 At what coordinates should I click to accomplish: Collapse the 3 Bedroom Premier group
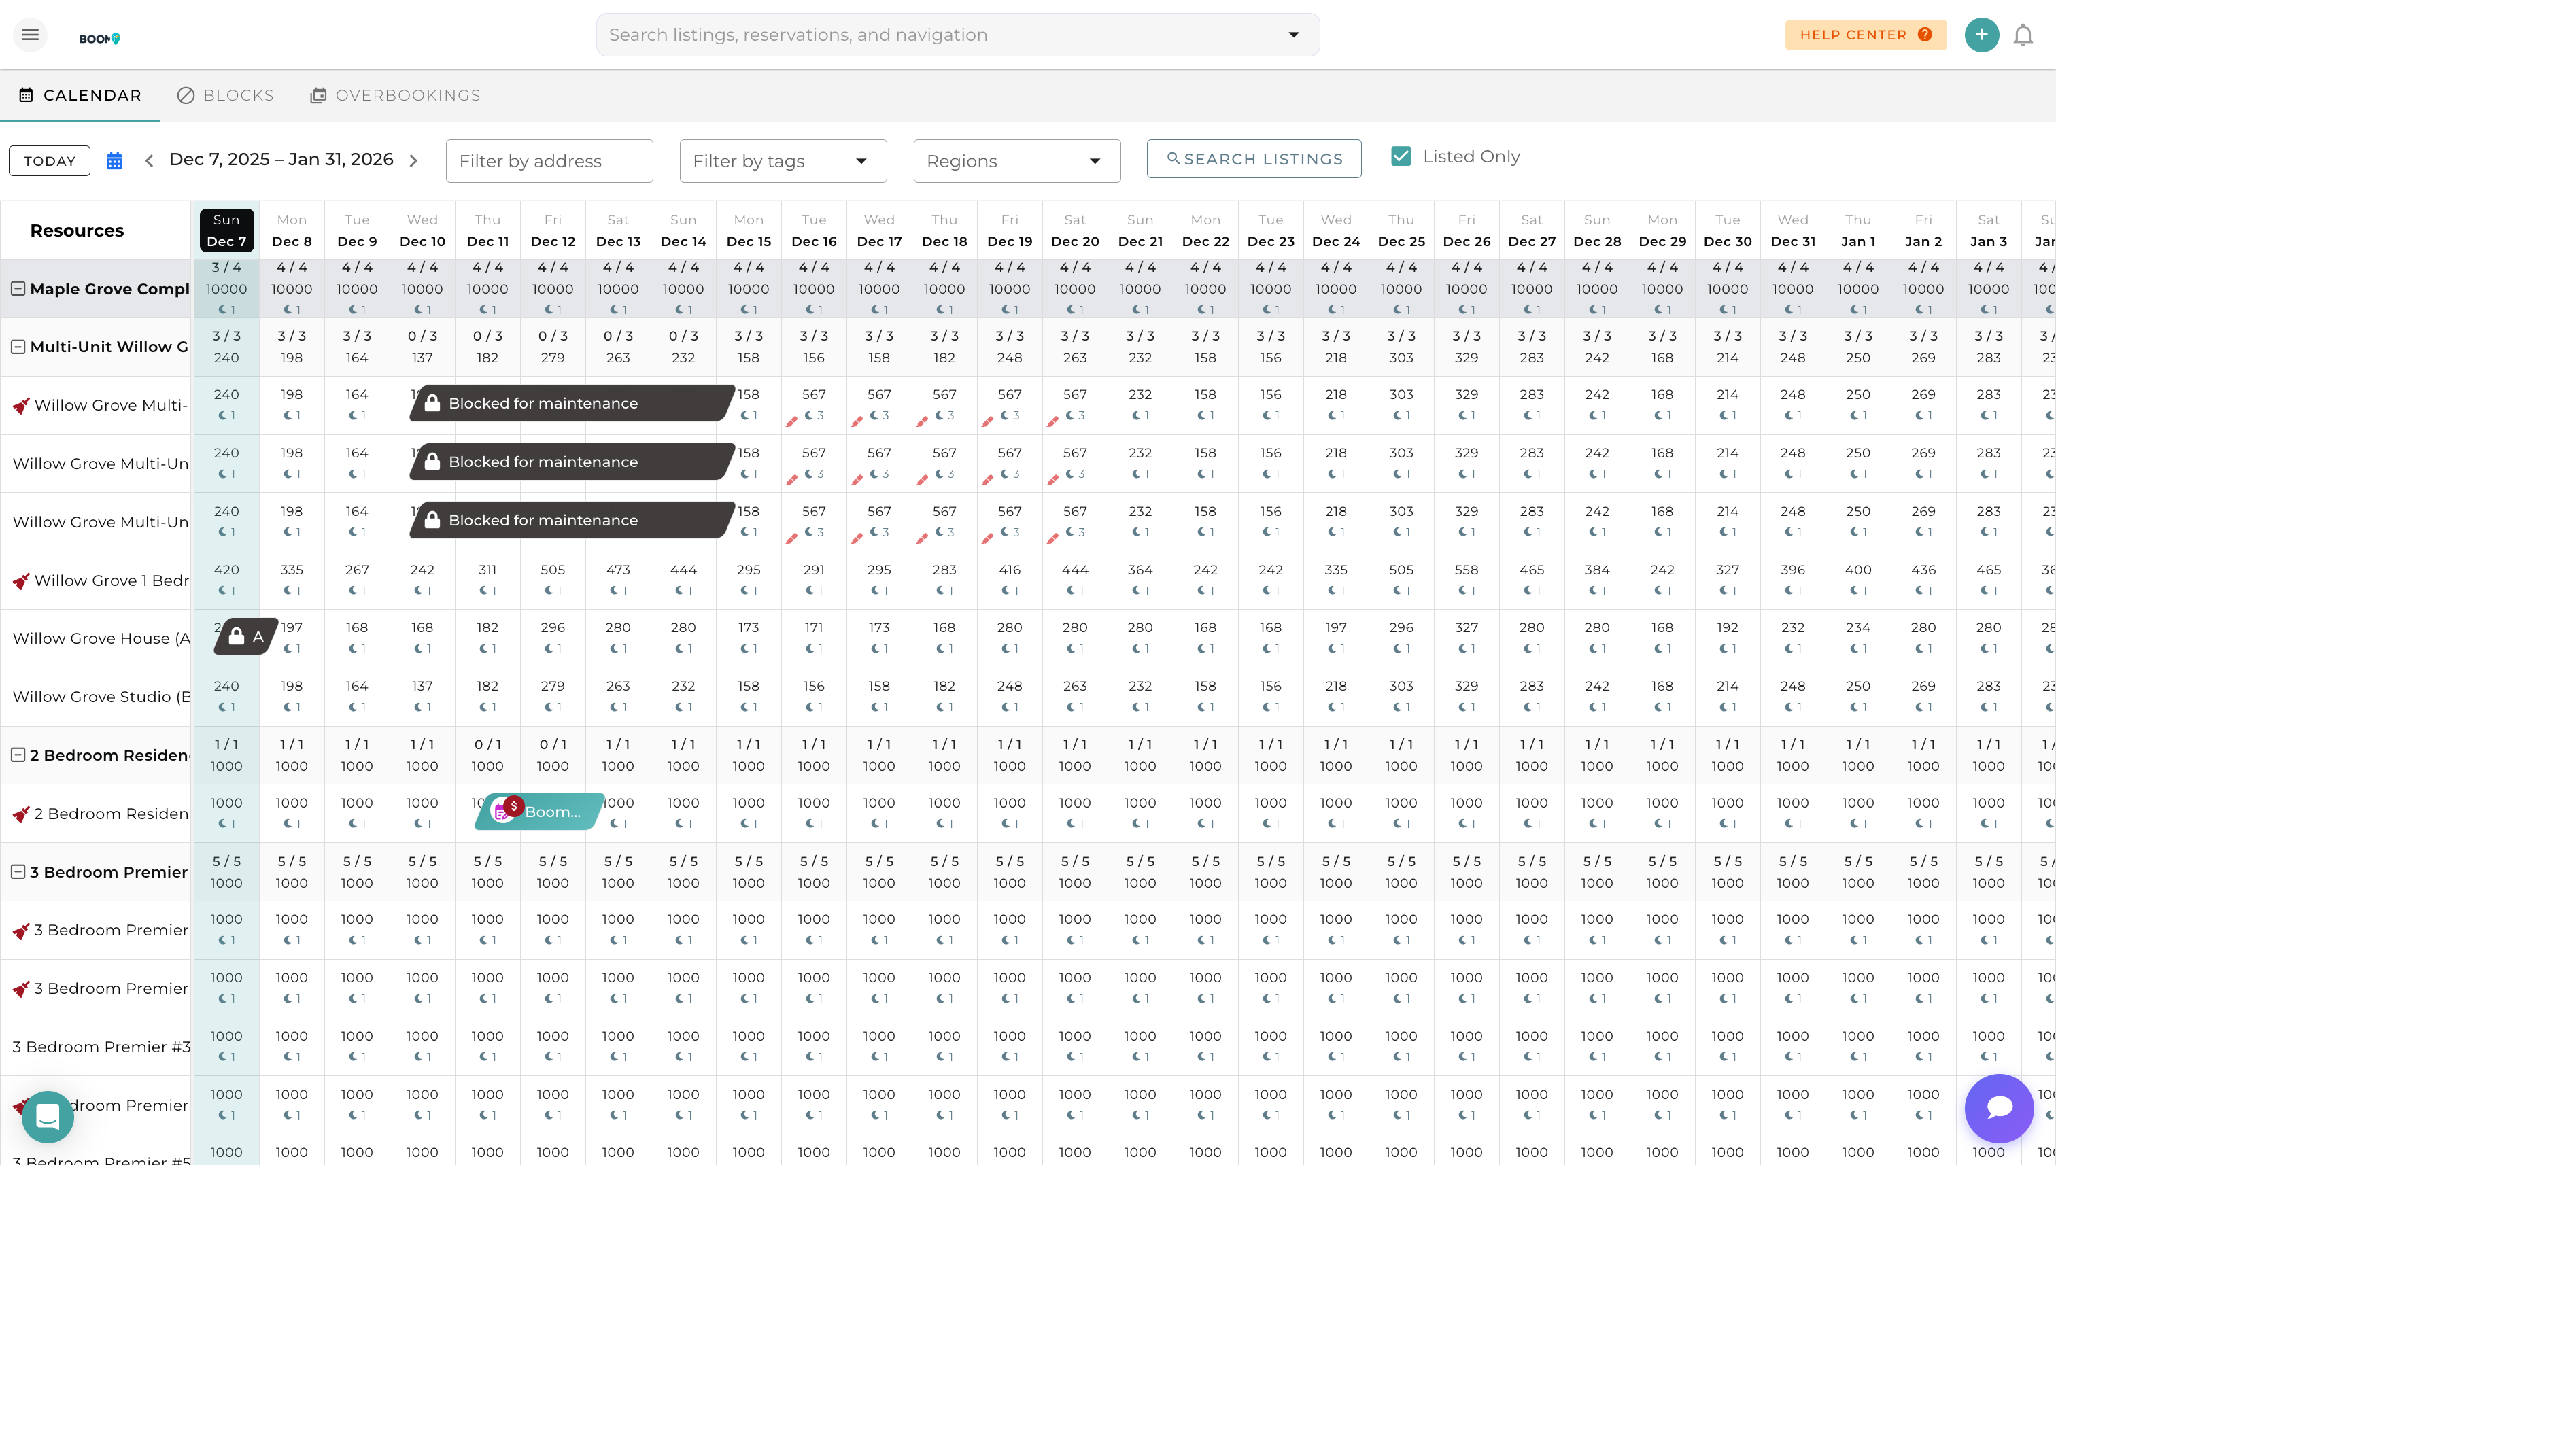18,872
